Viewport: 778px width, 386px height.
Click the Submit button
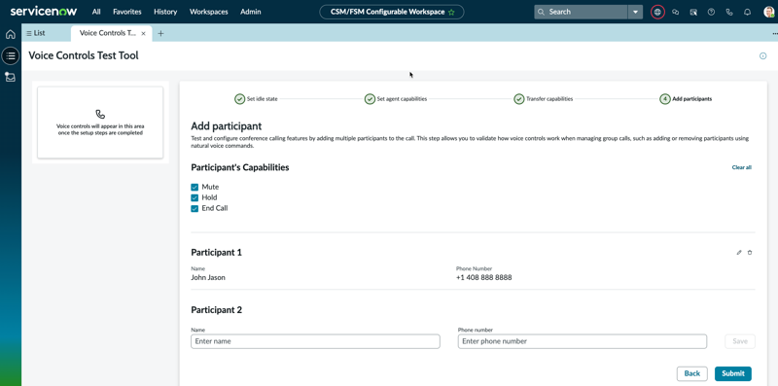pos(733,373)
